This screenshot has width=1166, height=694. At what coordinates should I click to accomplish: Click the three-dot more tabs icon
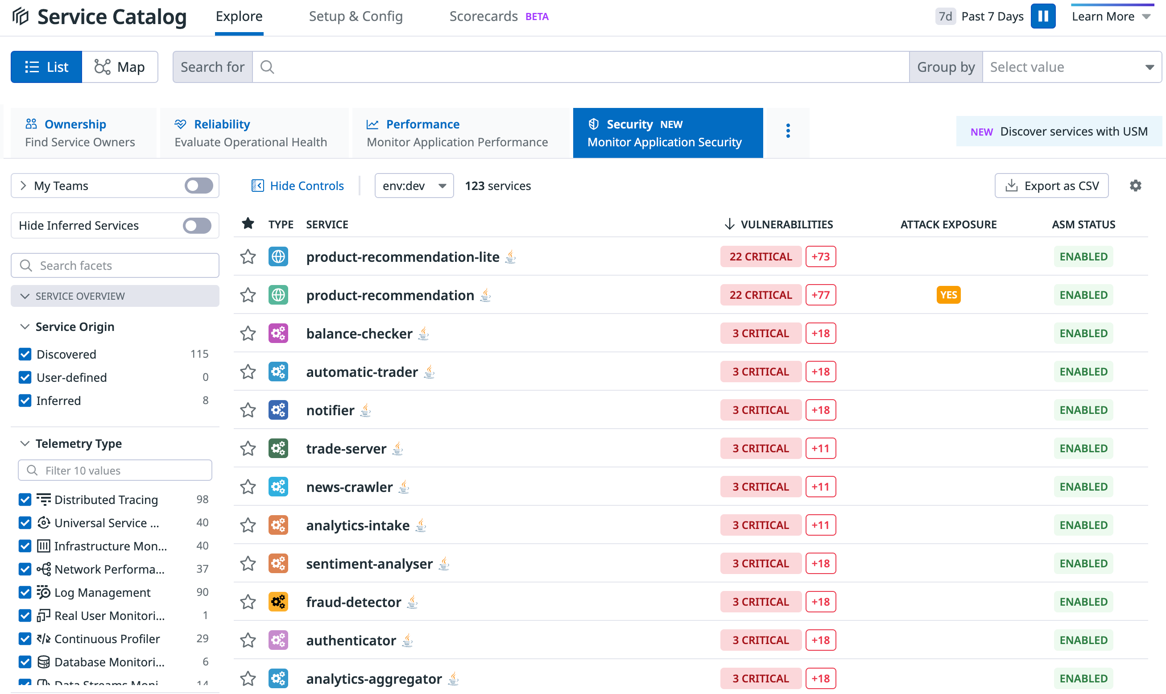point(788,131)
